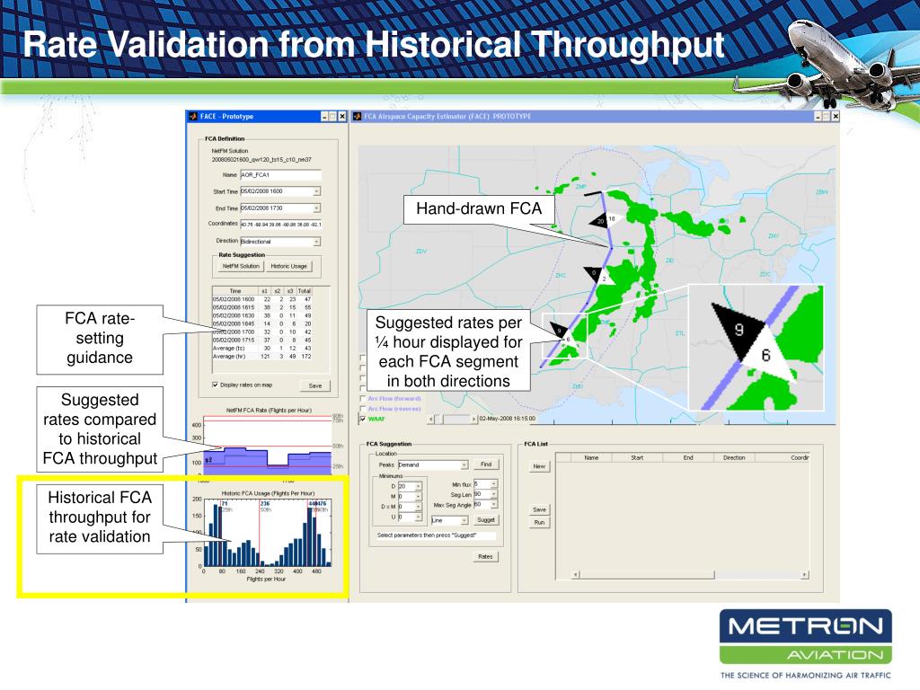
Task: Click the table row '05/02/2008 1600'
Action: [262, 299]
